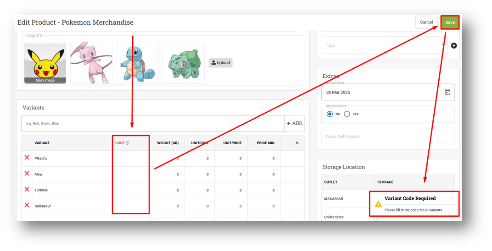Click the green Save button
Image resolution: width=492 pixels, height=251 pixels.
(450, 22)
